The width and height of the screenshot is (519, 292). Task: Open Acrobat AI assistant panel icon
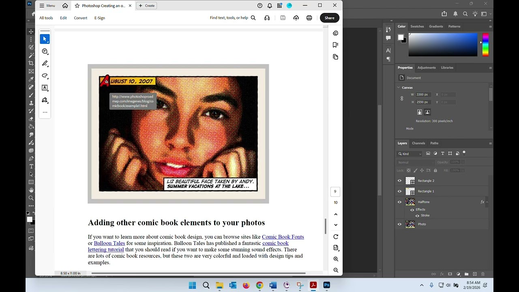click(x=335, y=33)
